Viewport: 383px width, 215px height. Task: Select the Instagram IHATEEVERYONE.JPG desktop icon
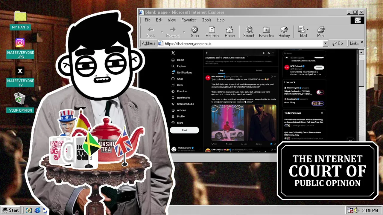pyautogui.click(x=20, y=48)
